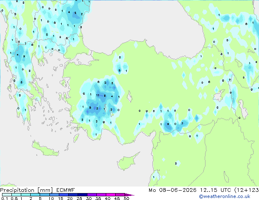Click the 'Mo 08-06-2026' date text

coord(172,190)
